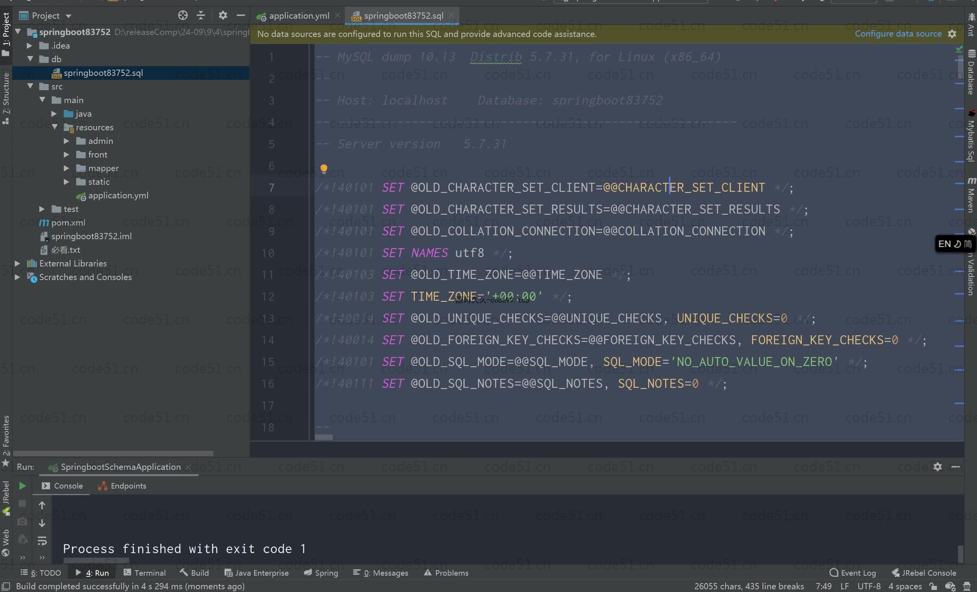Image resolution: width=977 pixels, height=592 pixels.
Task: Open notification banner settings gear
Action: point(952,34)
